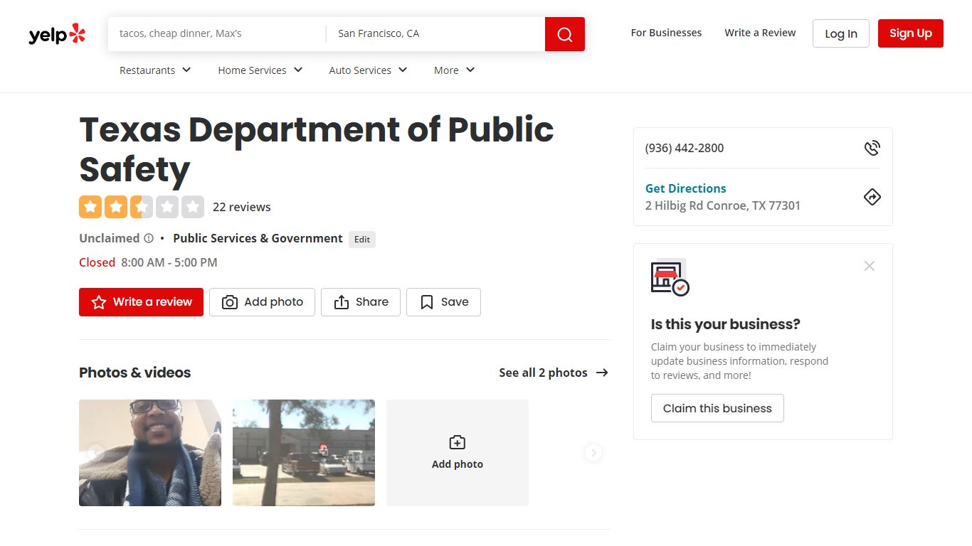Click the info icon beside Unclaimed

click(x=149, y=239)
